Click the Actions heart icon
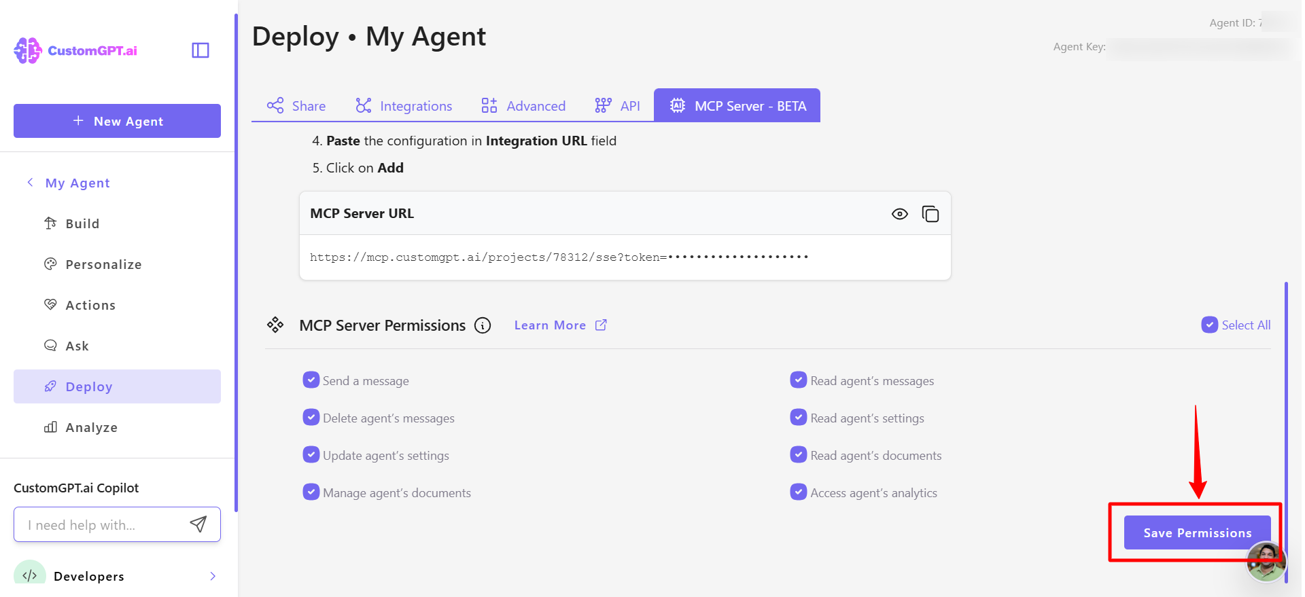1305x597 pixels. (x=50, y=304)
